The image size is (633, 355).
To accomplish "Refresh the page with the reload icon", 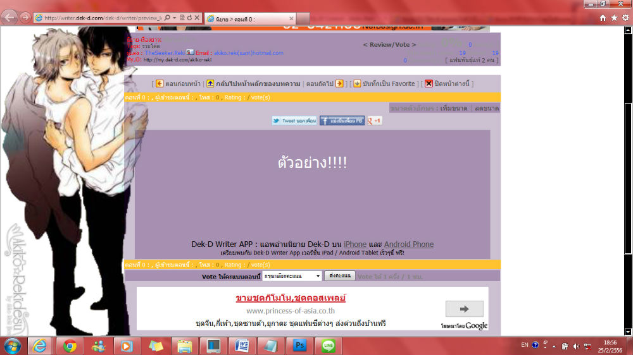I will pyautogui.click(x=189, y=18).
